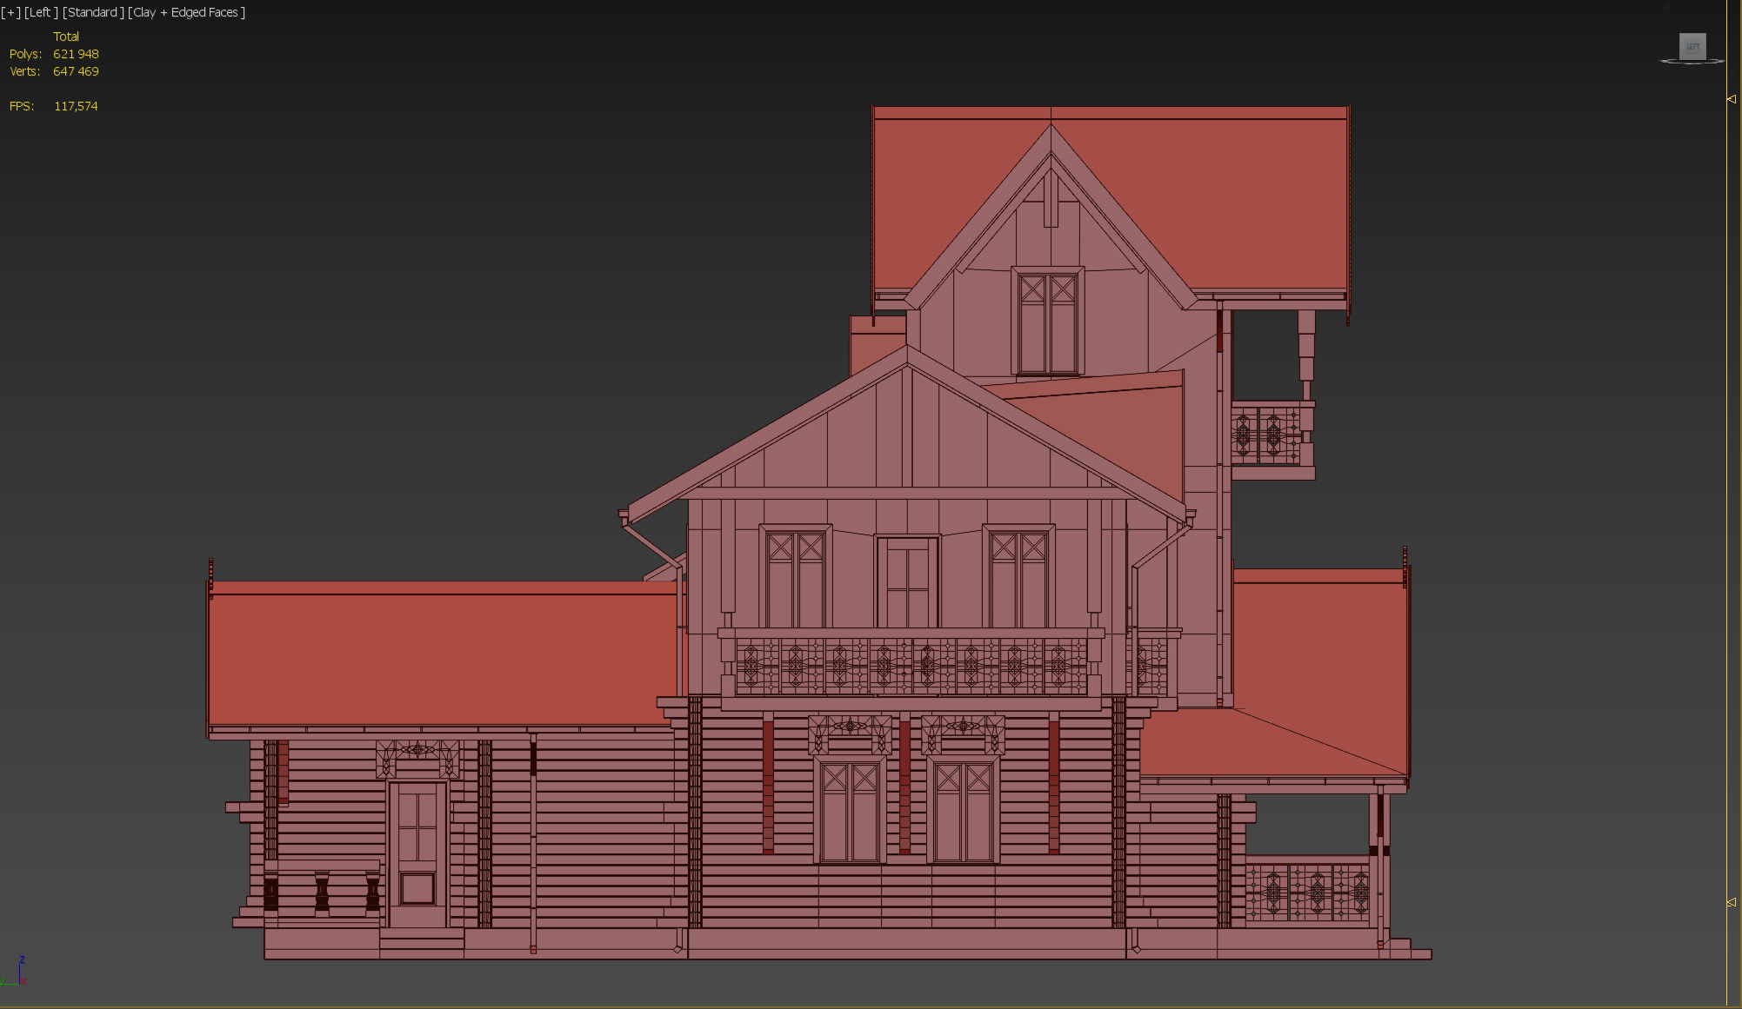Click the Polys: label
Viewport: 1742px width, 1009px height.
25,54
